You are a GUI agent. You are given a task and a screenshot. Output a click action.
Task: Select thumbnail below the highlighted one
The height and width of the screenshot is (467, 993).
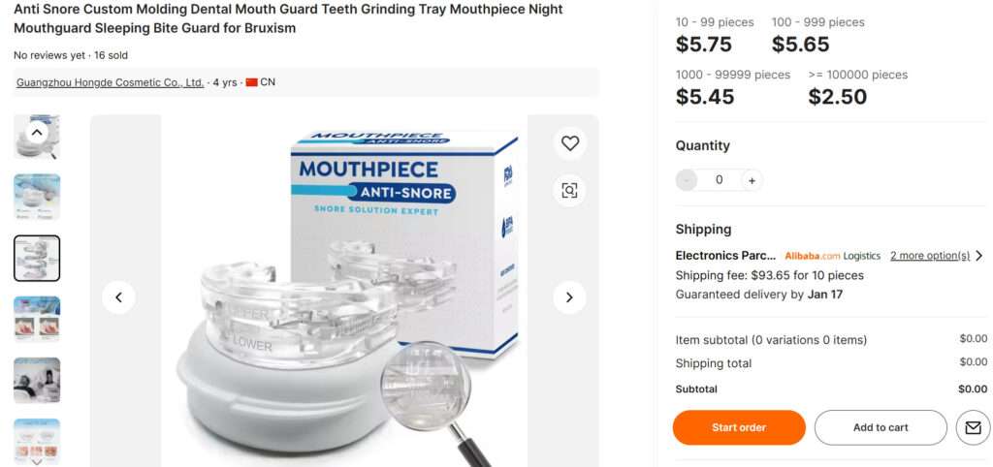pyautogui.click(x=37, y=319)
